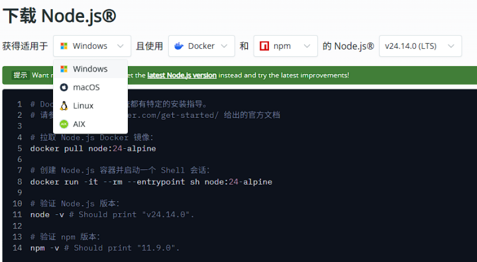Click the macOS icon in the dropdown list
The width and height of the screenshot is (477, 262).
pos(64,87)
